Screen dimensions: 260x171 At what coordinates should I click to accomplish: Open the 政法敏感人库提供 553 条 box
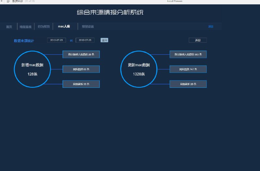click(x=188, y=54)
